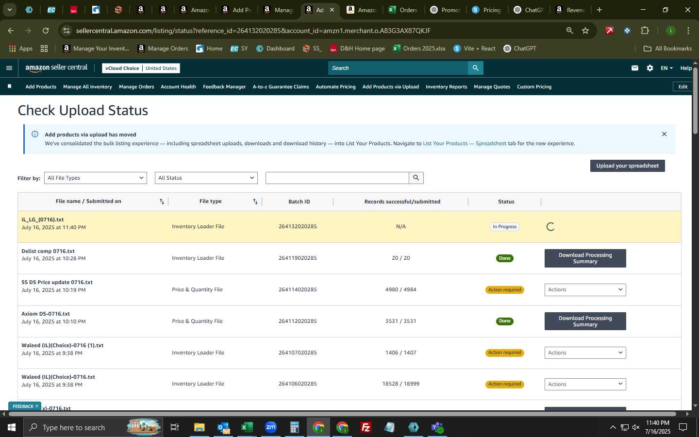Open Inventory Reports nav item
Image resolution: width=699 pixels, height=437 pixels.
tap(446, 86)
